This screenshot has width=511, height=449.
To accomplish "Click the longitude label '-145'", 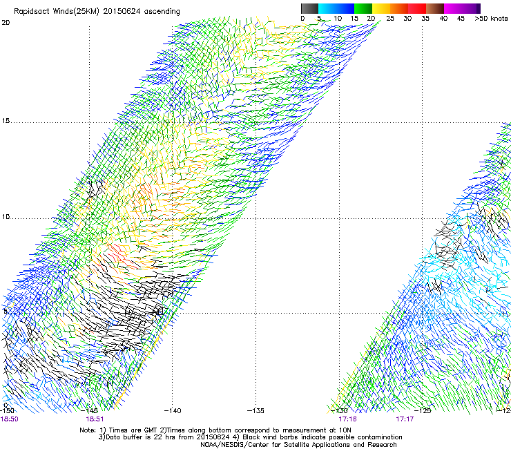I will pyautogui.click(x=90, y=410).
